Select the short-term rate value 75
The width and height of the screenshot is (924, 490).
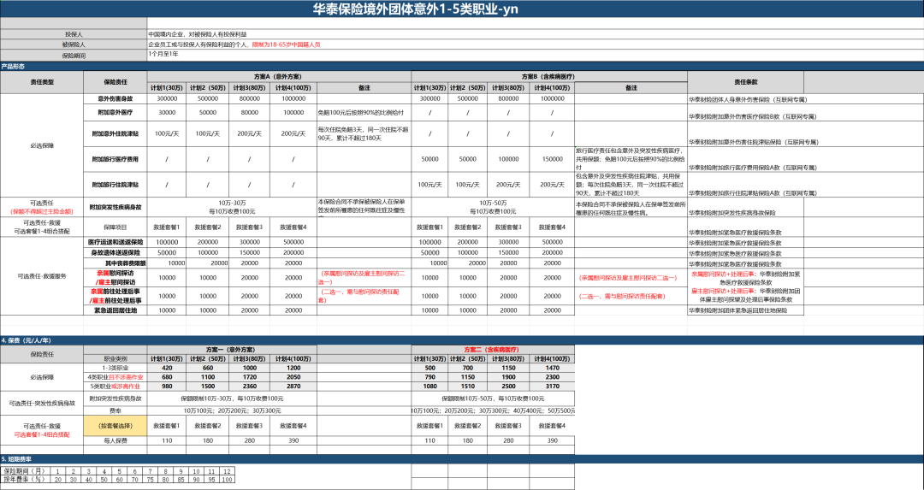[151, 480]
